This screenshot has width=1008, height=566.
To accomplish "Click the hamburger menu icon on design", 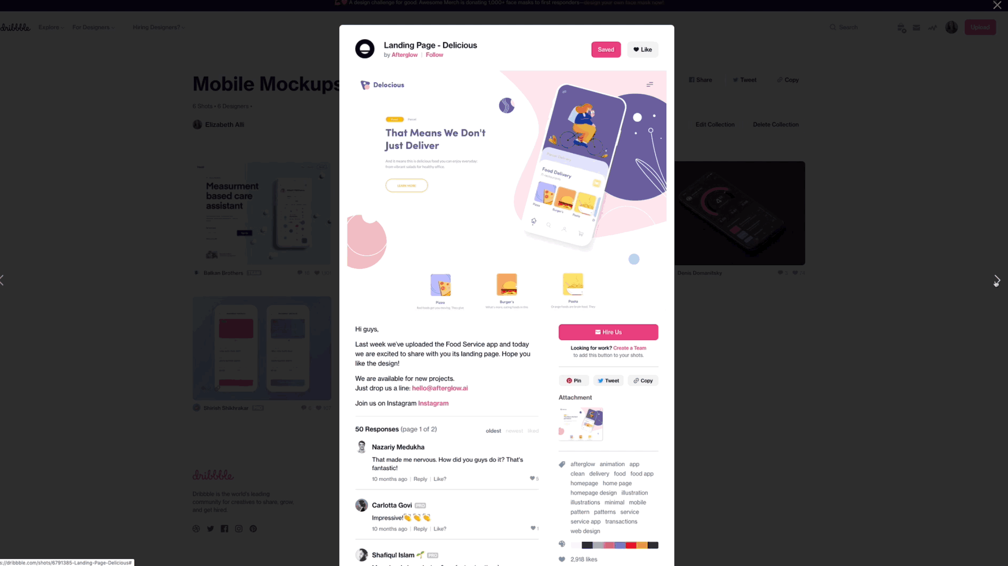I will [x=649, y=85].
